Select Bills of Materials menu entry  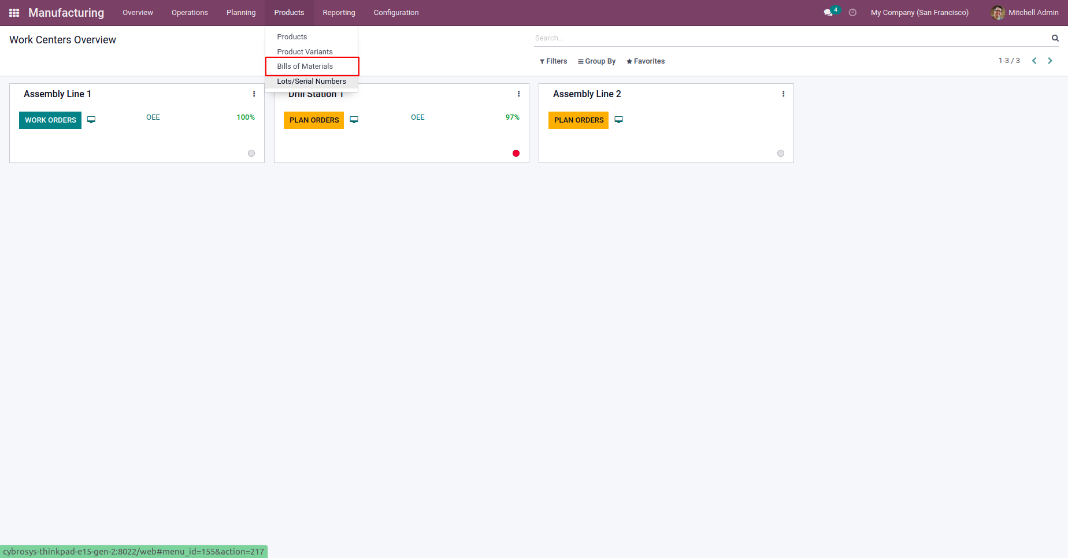305,66
